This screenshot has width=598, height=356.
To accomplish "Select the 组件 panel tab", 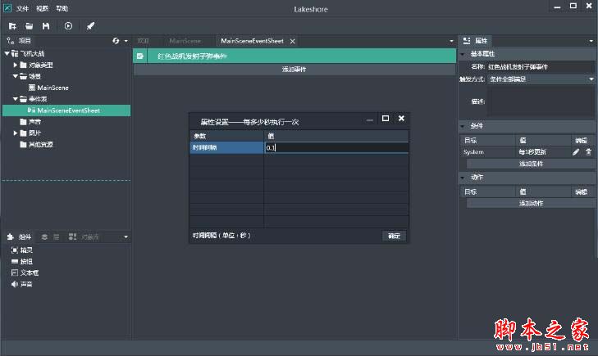I will pos(19,237).
